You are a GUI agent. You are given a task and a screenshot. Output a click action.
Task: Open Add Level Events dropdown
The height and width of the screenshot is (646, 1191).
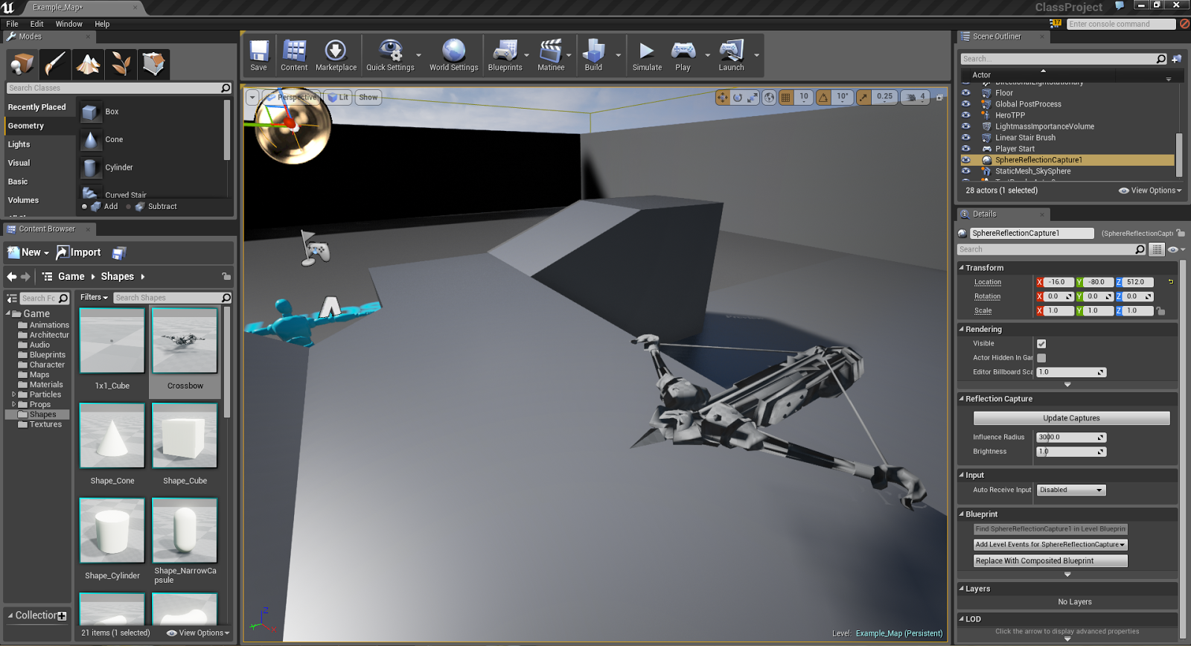pos(1050,545)
